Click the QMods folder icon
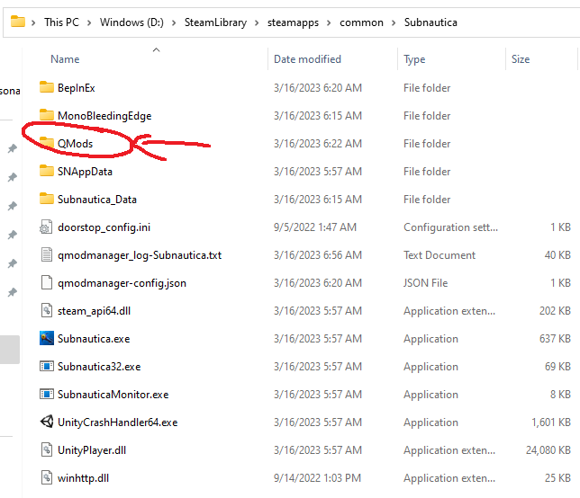The image size is (580, 498). [47, 143]
